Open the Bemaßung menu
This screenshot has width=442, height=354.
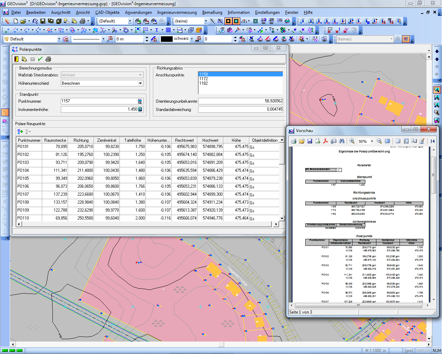(212, 12)
